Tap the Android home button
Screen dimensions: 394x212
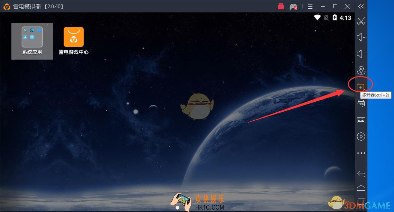pyautogui.click(x=361, y=188)
